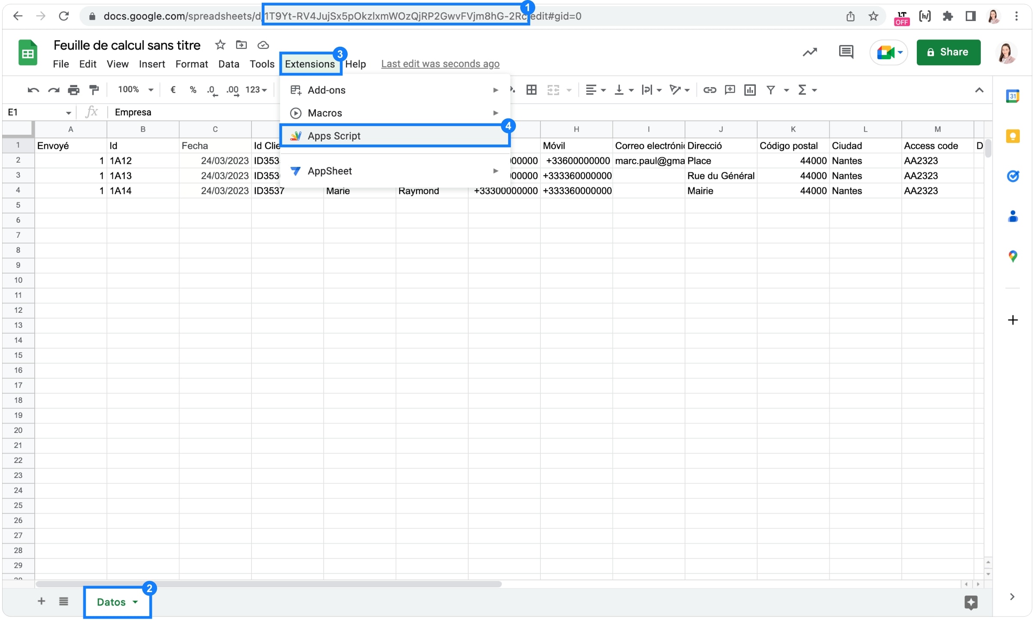Screen dimensions: 1034x620
Task: Click the Insert comment icon
Action: point(730,90)
